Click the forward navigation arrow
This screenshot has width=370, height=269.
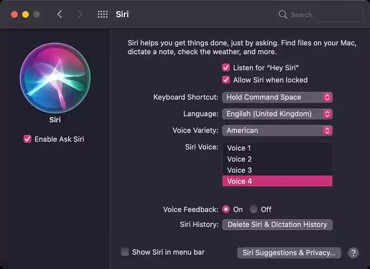(x=80, y=14)
